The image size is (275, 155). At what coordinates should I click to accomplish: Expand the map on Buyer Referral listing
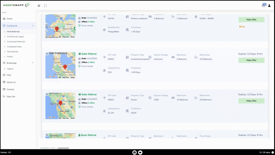47,135
